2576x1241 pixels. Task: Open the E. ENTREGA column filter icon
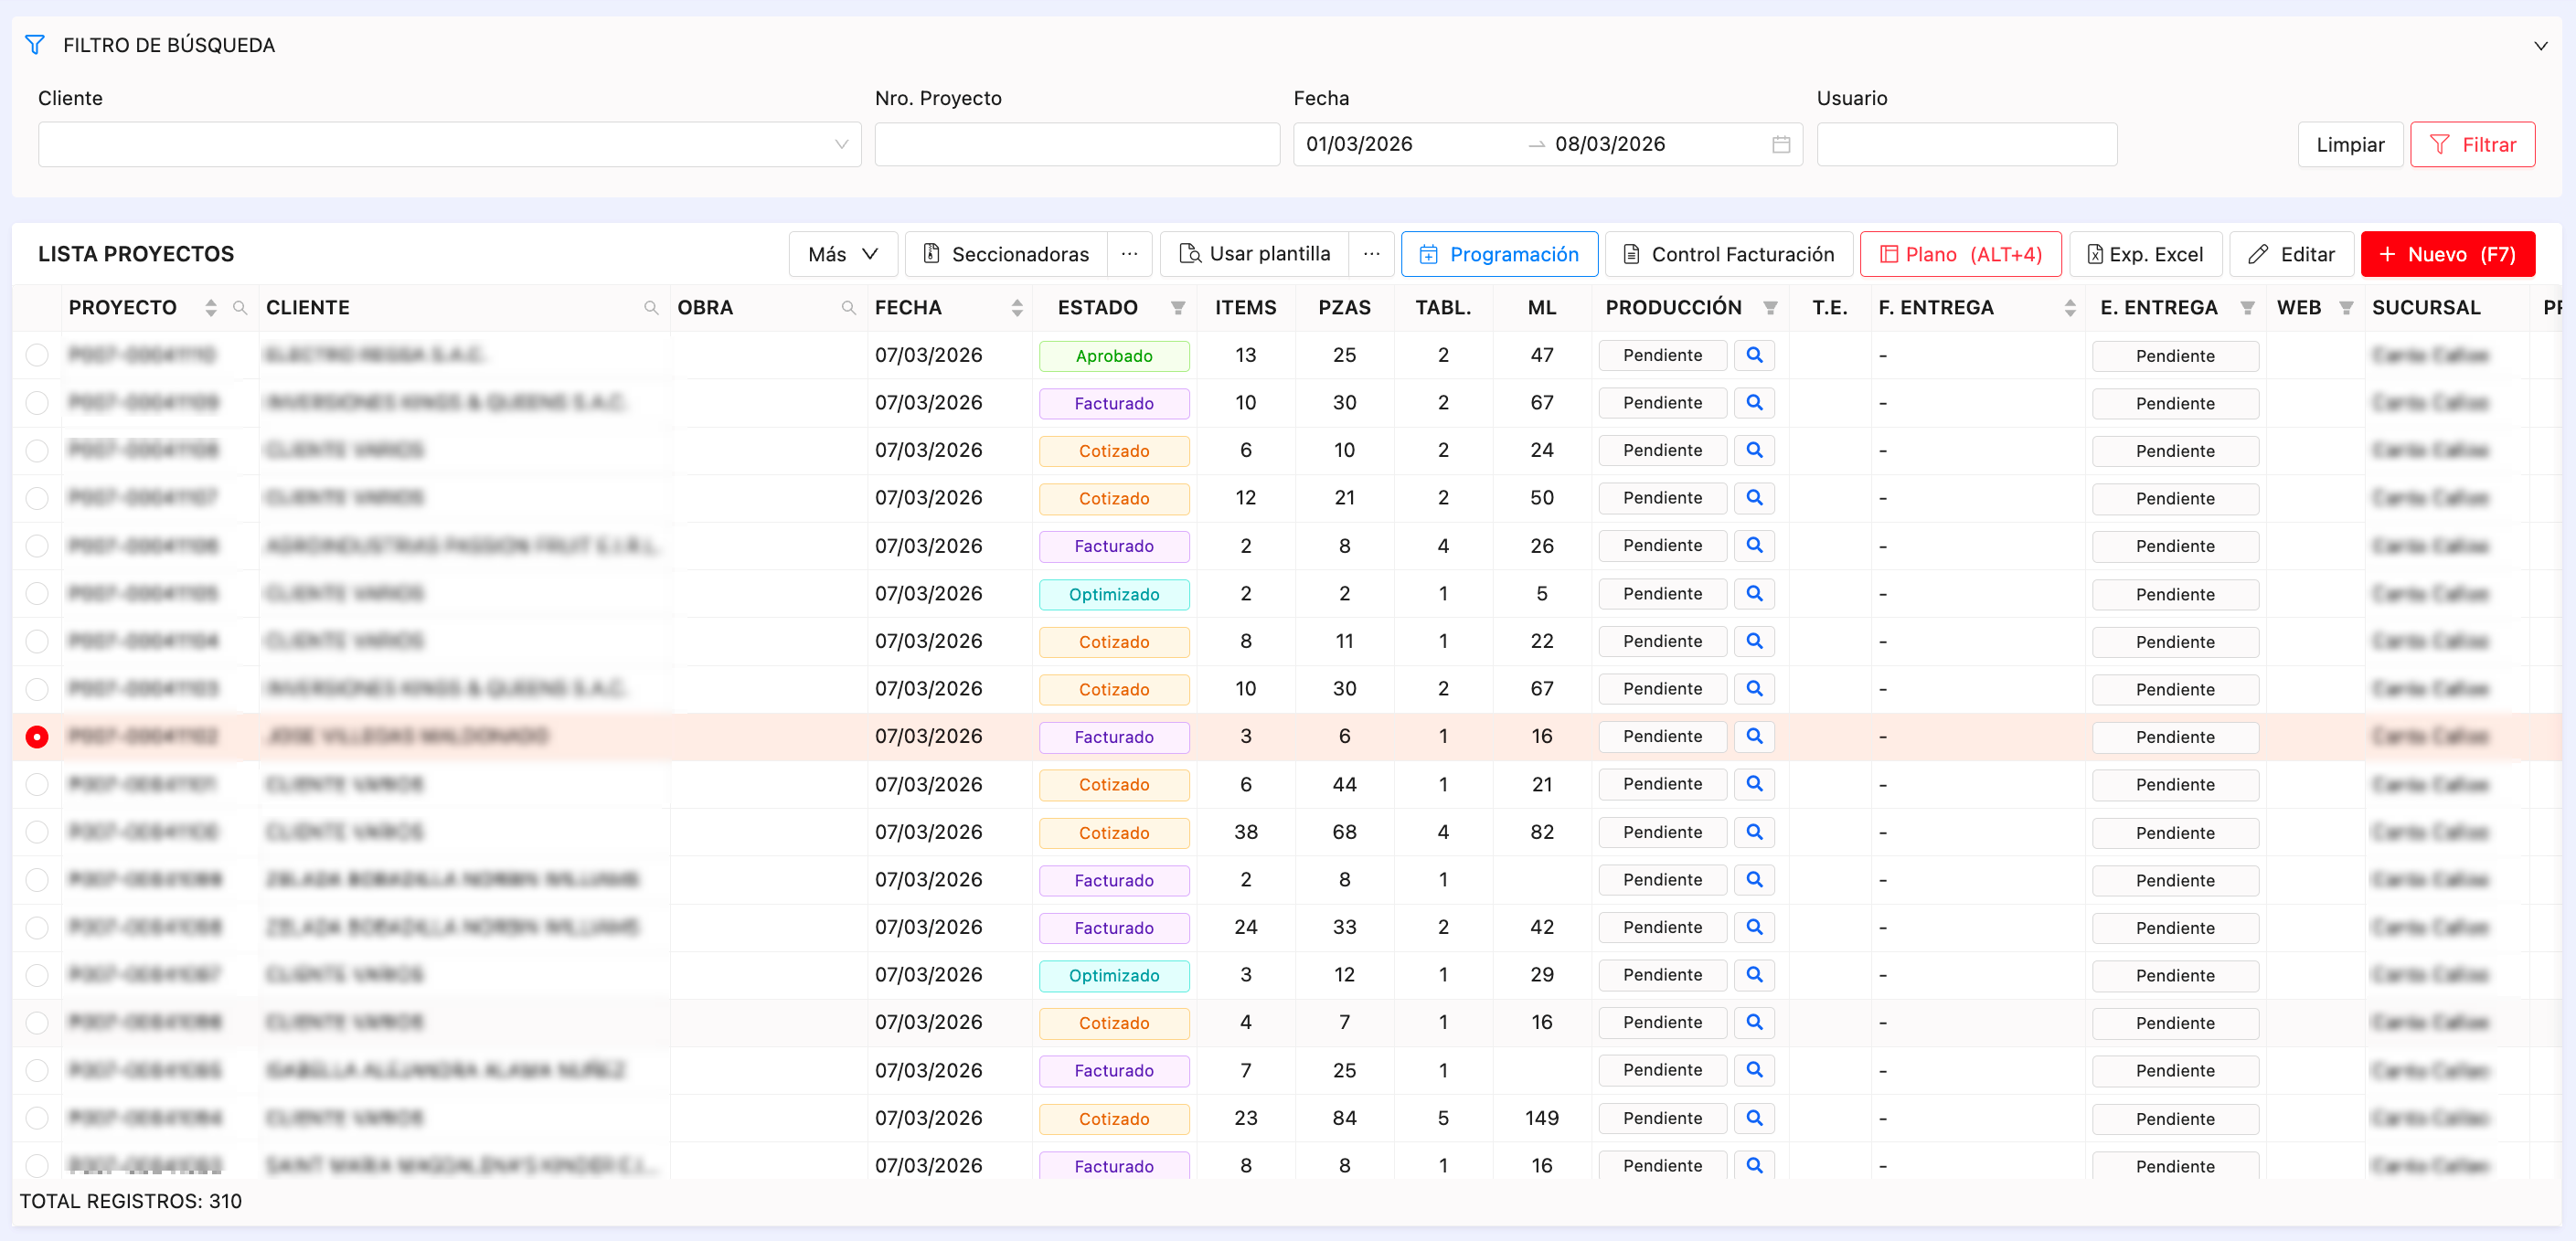[x=2247, y=308]
